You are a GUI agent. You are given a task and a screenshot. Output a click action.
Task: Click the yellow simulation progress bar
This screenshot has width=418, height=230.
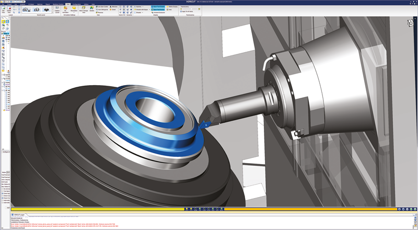98,209
